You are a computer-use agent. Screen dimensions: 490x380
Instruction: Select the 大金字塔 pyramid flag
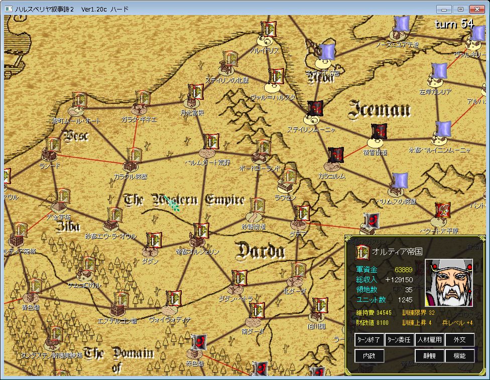tap(62, 196)
